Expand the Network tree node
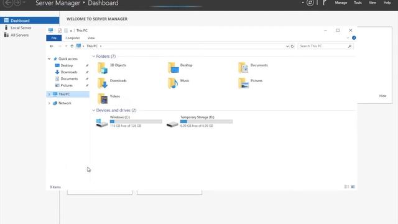 pos(49,103)
